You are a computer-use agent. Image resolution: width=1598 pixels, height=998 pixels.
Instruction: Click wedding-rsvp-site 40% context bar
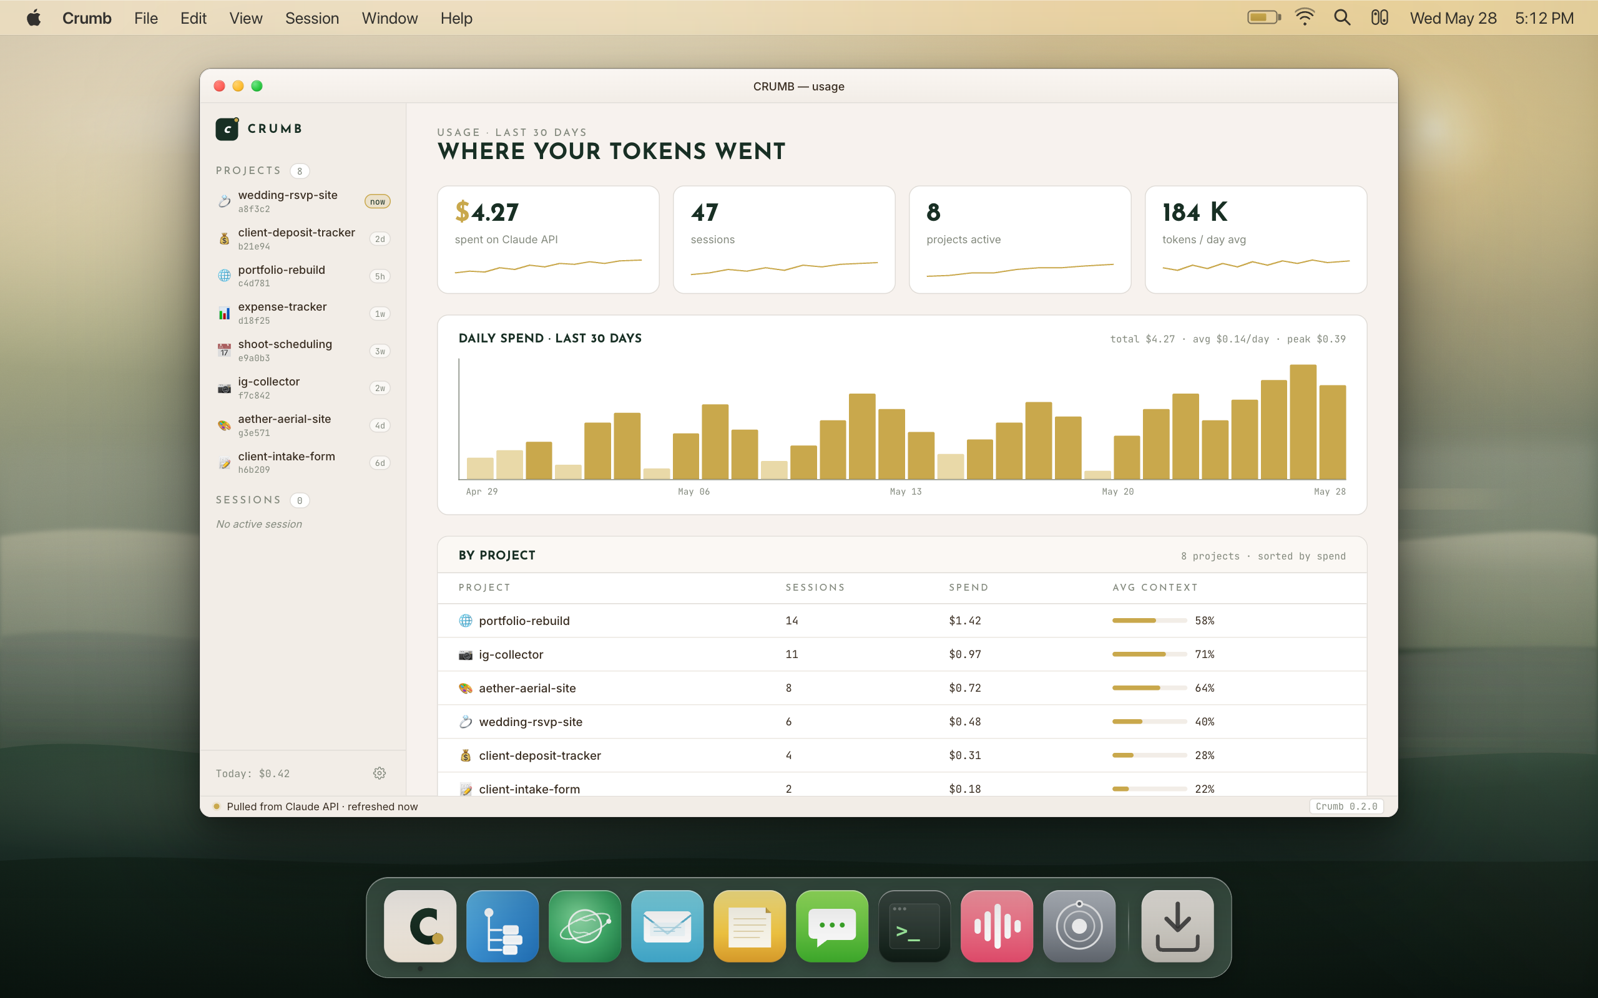pyautogui.click(x=1150, y=722)
